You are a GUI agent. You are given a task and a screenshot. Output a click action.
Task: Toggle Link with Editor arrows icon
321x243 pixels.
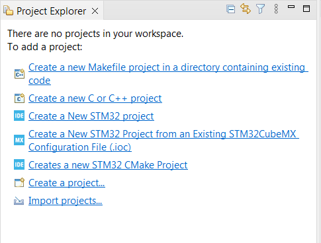click(246, 9)
